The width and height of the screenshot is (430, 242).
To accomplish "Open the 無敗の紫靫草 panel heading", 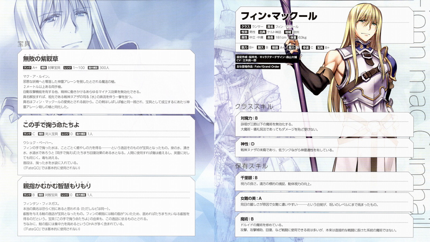I will click(41, 59).
